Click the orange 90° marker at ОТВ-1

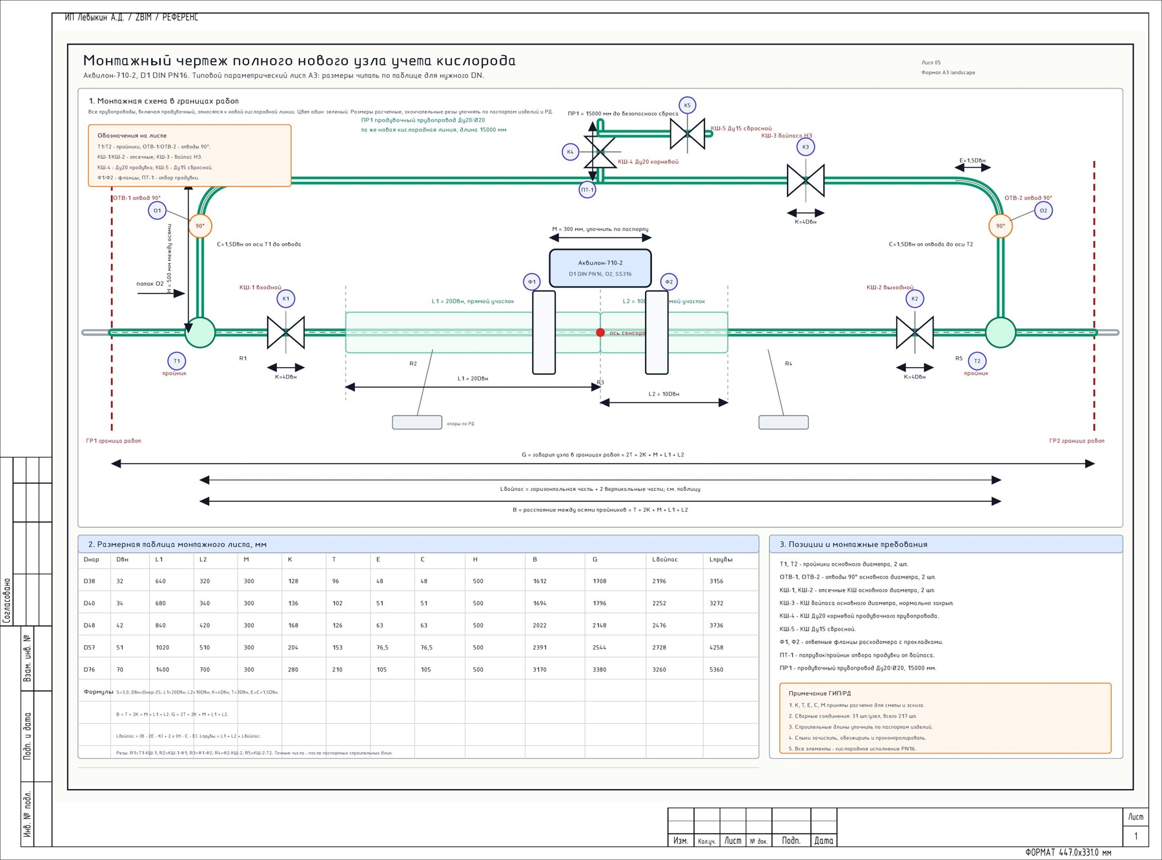point(200,226)
